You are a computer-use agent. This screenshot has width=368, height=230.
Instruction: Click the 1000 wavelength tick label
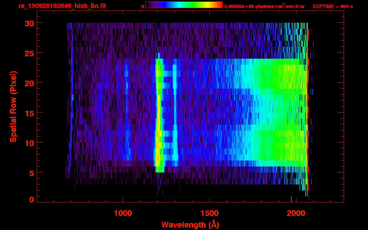(x=123, y=213)
